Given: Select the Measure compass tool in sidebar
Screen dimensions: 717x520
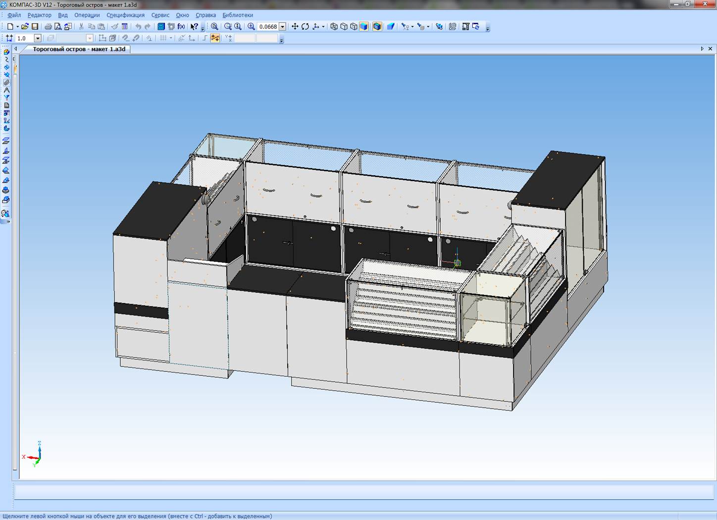Looking at the screenshot, I should [x=6, y=90].
